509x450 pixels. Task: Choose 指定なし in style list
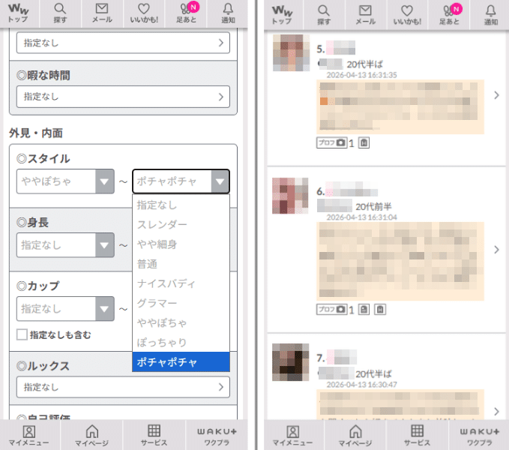tap(181, 205)
